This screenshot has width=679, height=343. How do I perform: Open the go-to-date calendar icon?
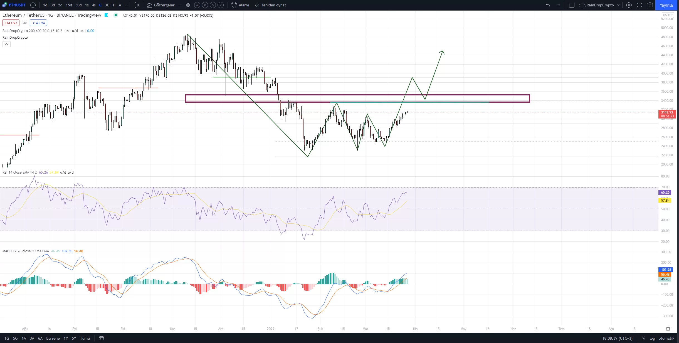tap(102, 338)
